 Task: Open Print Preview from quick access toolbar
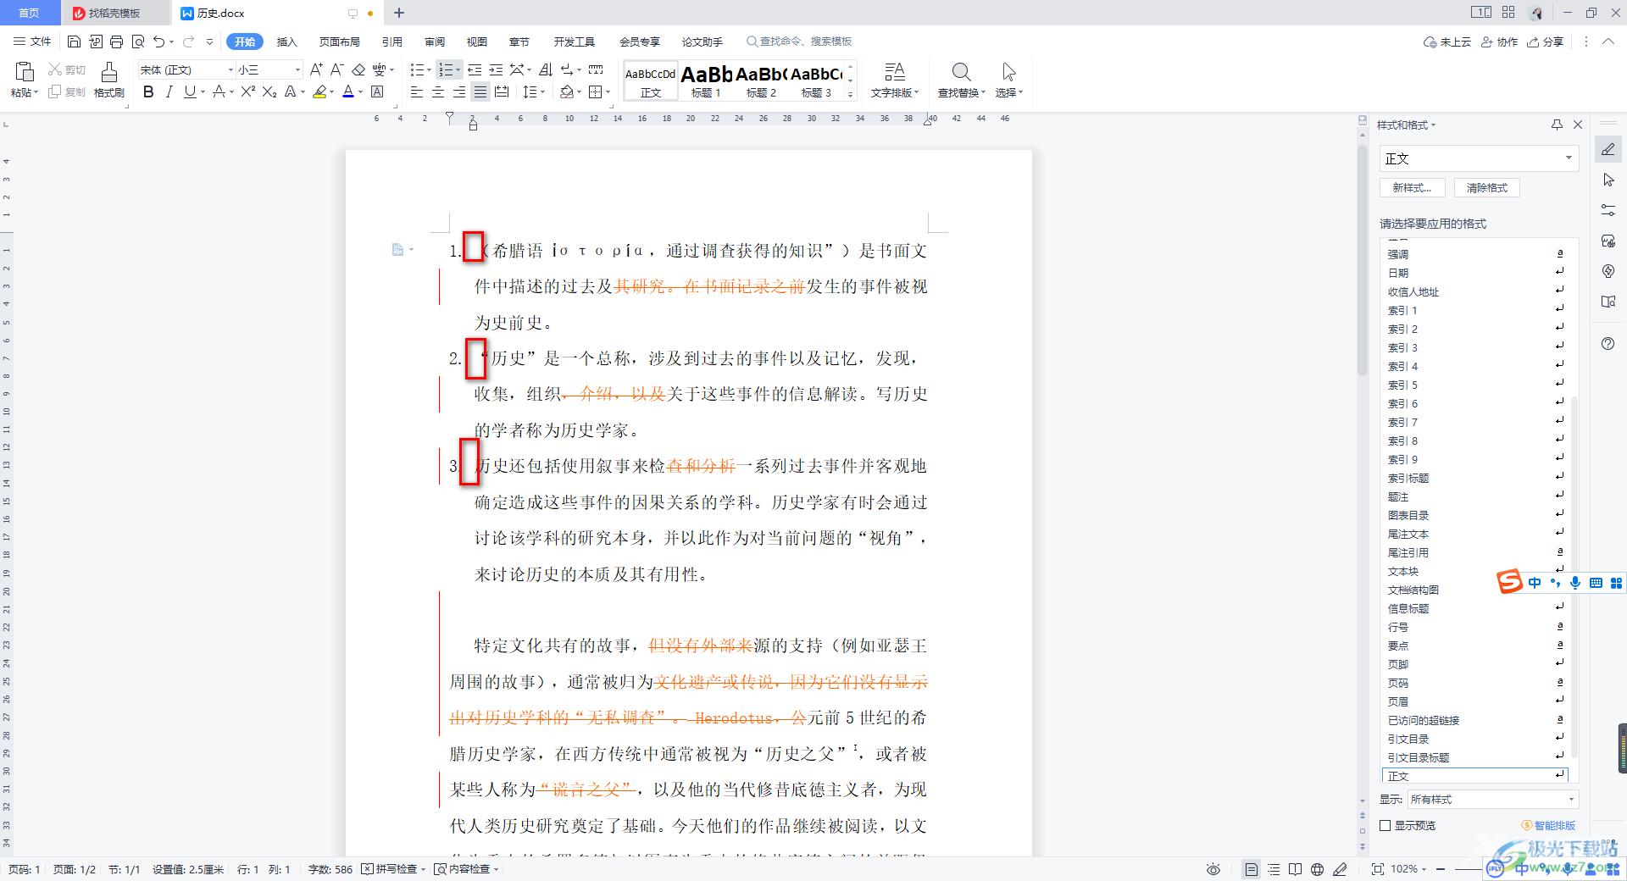click(x=137, y=42)
